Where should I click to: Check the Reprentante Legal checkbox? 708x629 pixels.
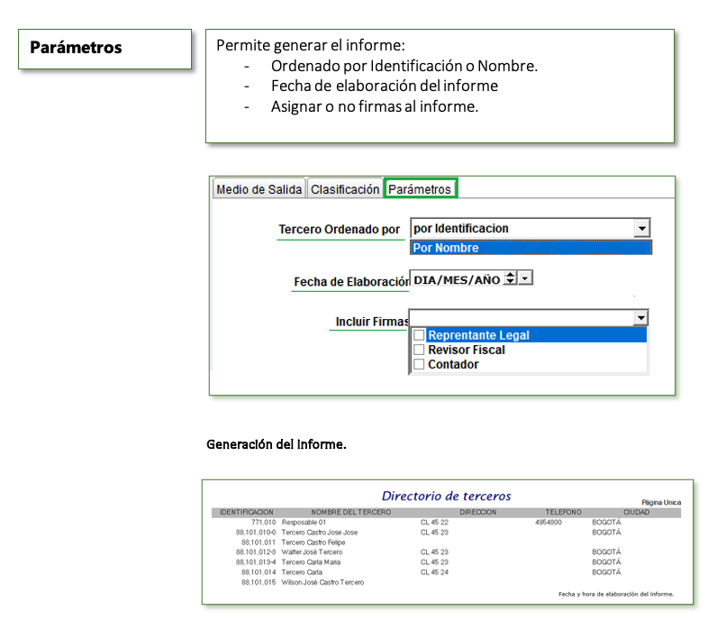pos(419,335)
